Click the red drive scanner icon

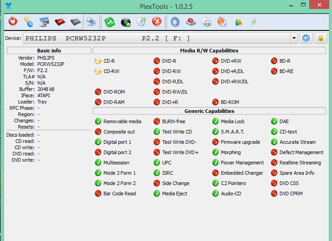pyautogui.click(x=191, y=22)
